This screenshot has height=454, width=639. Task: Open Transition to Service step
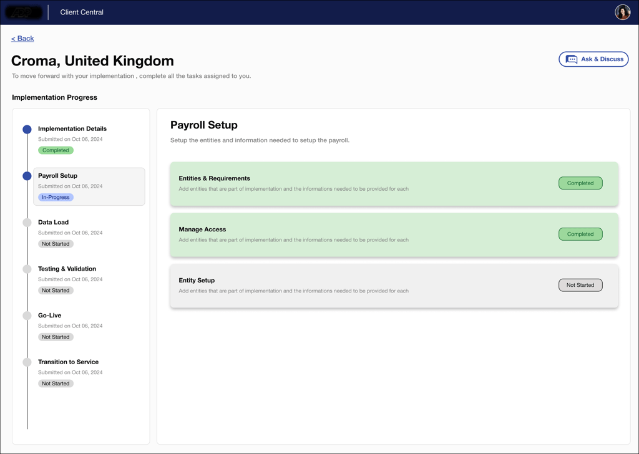[68, 362]
